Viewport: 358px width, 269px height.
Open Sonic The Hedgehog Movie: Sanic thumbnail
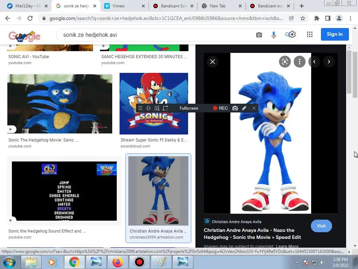pos(60,104)
